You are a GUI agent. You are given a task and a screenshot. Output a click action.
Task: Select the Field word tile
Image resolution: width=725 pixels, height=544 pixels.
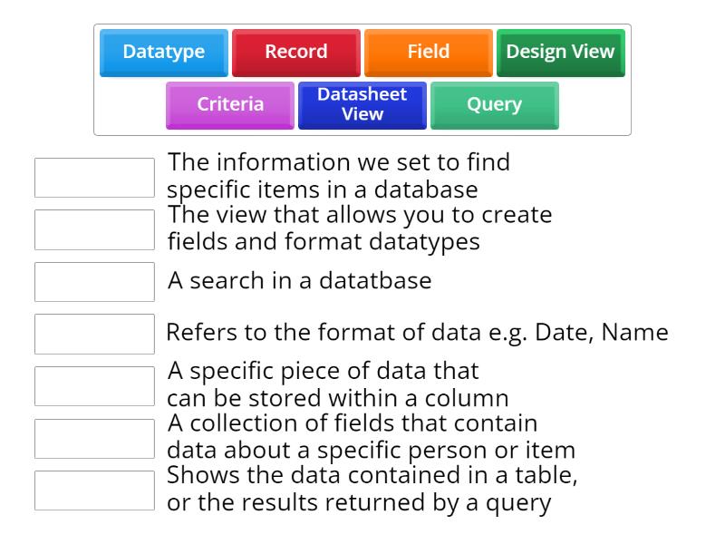click(428, 52)
